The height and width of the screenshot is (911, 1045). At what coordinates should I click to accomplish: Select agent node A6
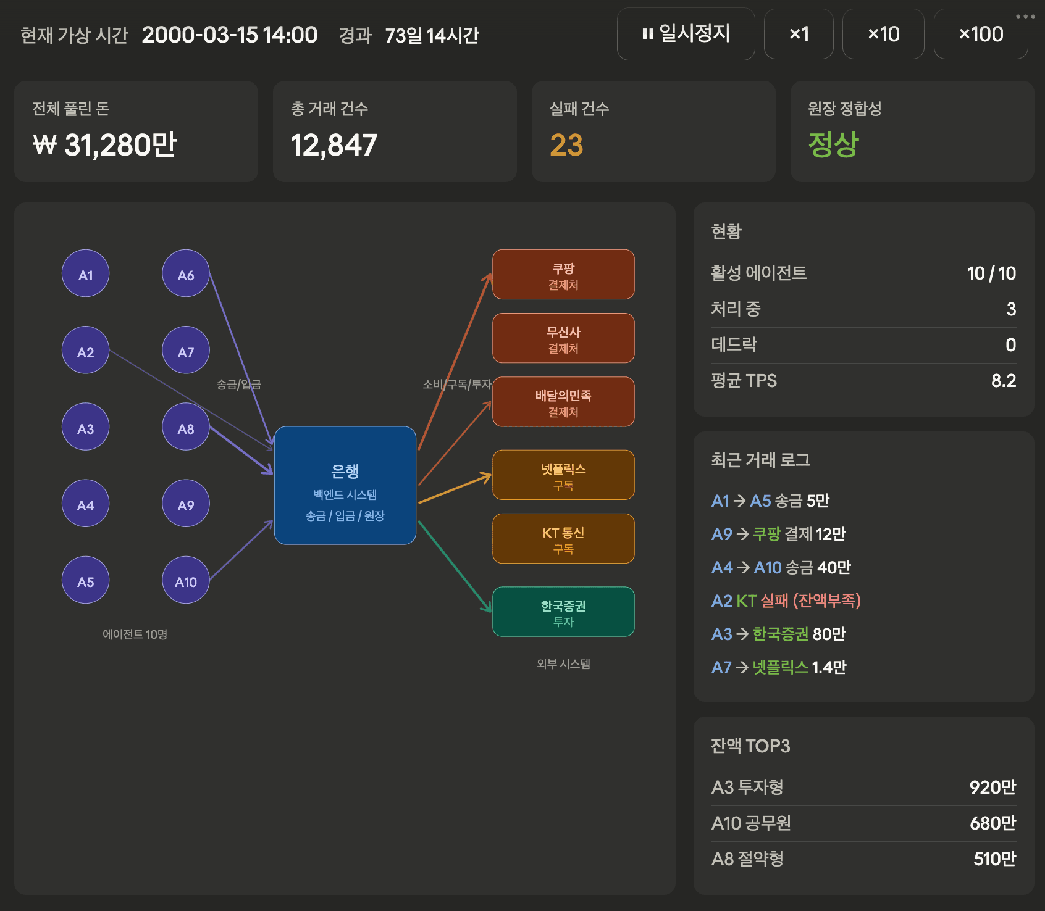click(x=186, y=273)
